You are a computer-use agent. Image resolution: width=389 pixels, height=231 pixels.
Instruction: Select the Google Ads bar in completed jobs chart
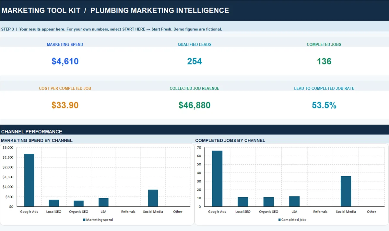(x=217, y=179)
